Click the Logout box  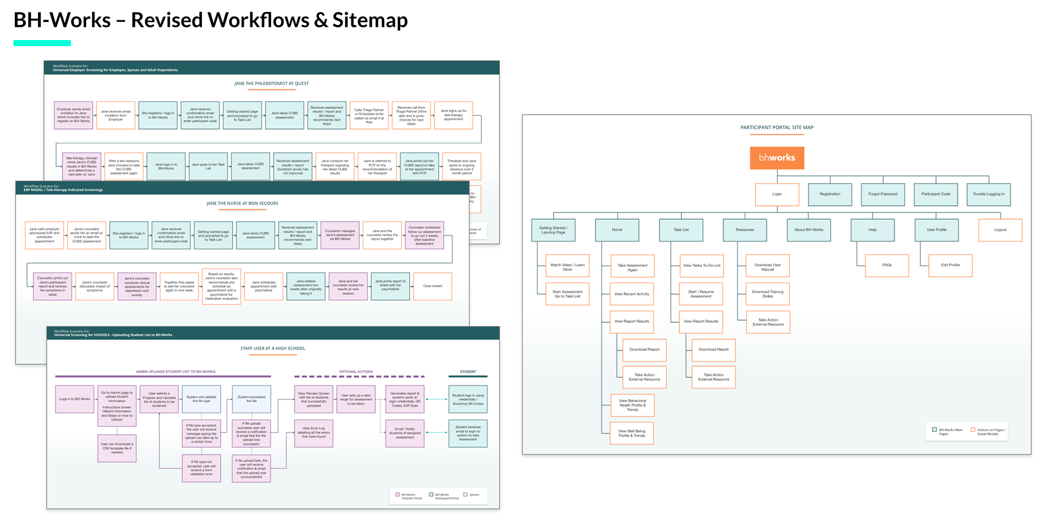point(1000,230)
